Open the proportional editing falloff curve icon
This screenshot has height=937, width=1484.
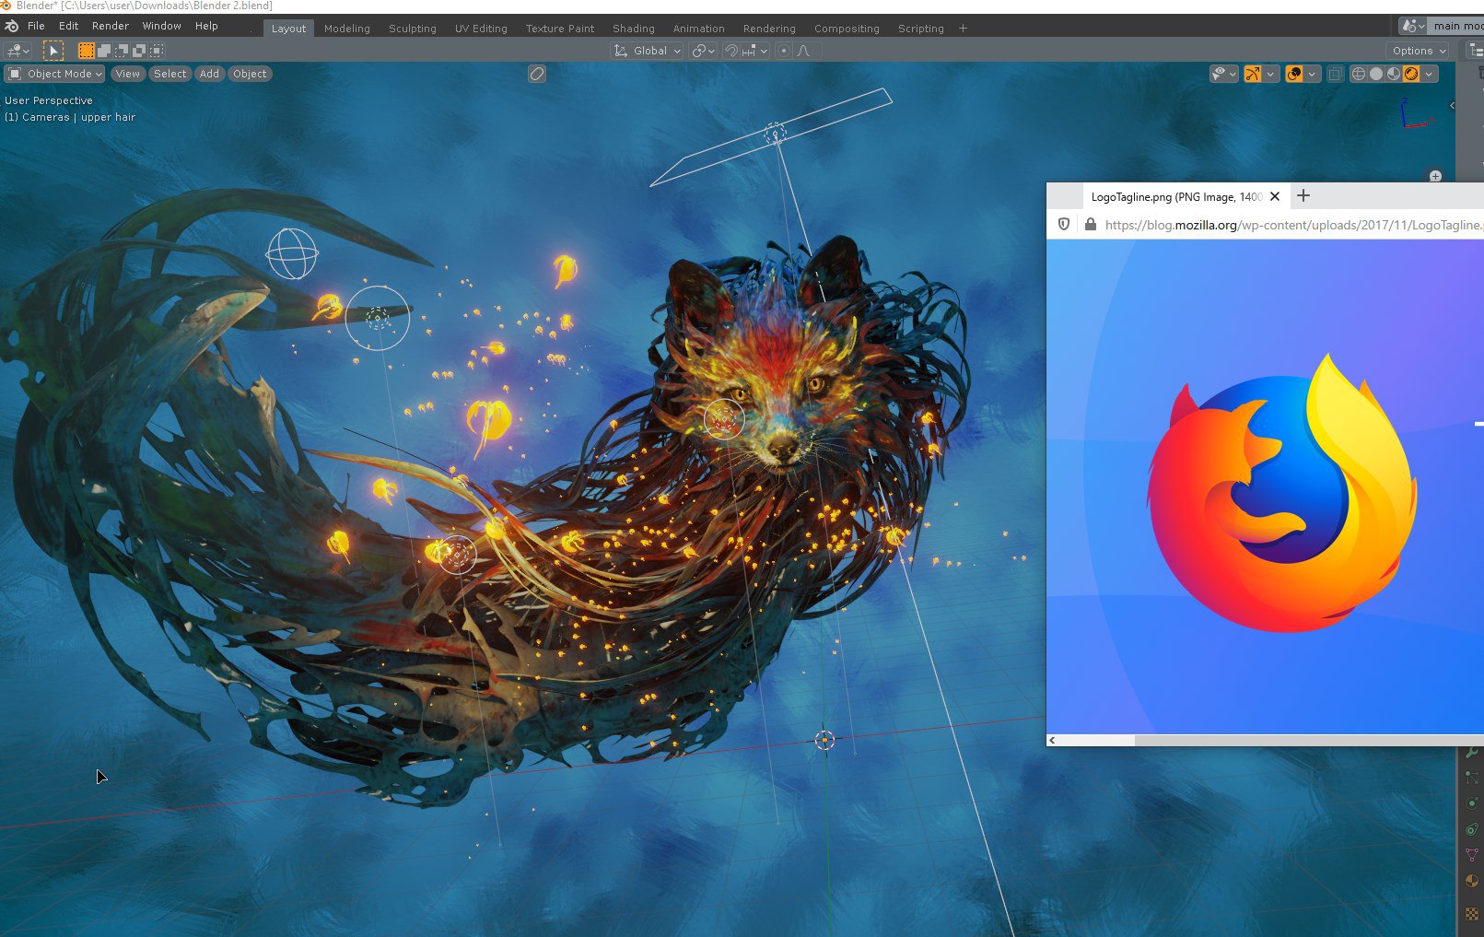(804, 51)
